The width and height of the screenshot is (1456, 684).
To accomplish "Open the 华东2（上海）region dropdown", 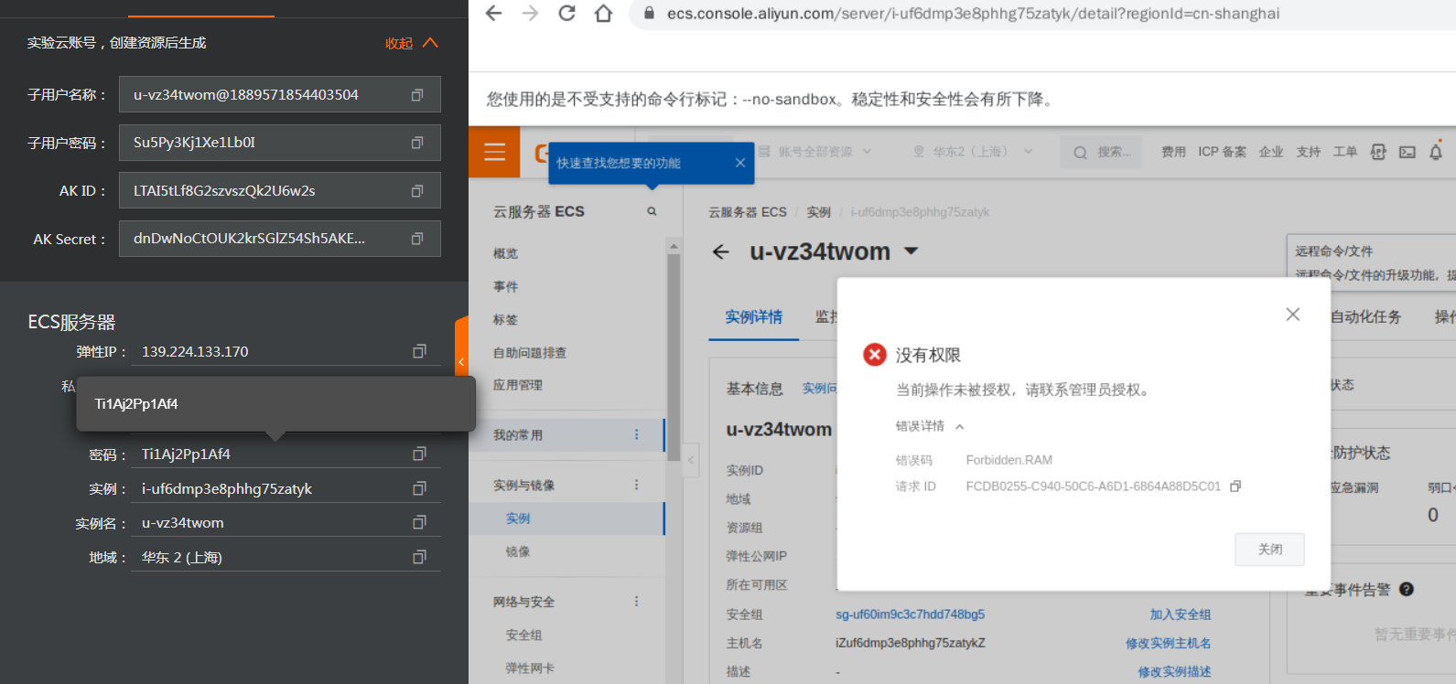I will (x=973, y=152).
